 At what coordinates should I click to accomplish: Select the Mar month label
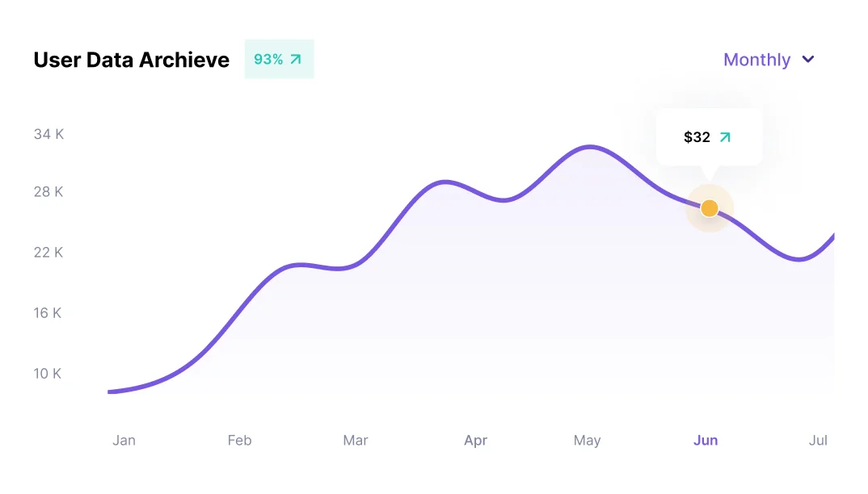355,440
